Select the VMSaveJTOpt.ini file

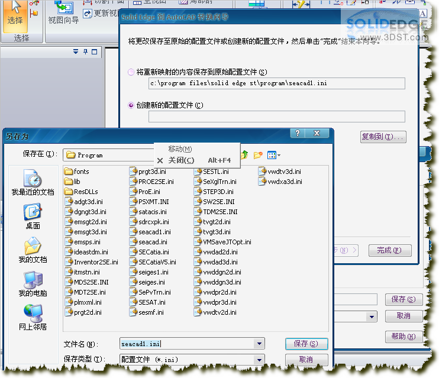223,242
